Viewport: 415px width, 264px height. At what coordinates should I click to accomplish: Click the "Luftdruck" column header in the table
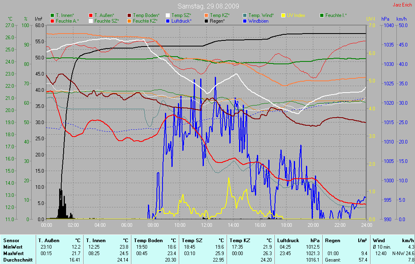(288, 241)
